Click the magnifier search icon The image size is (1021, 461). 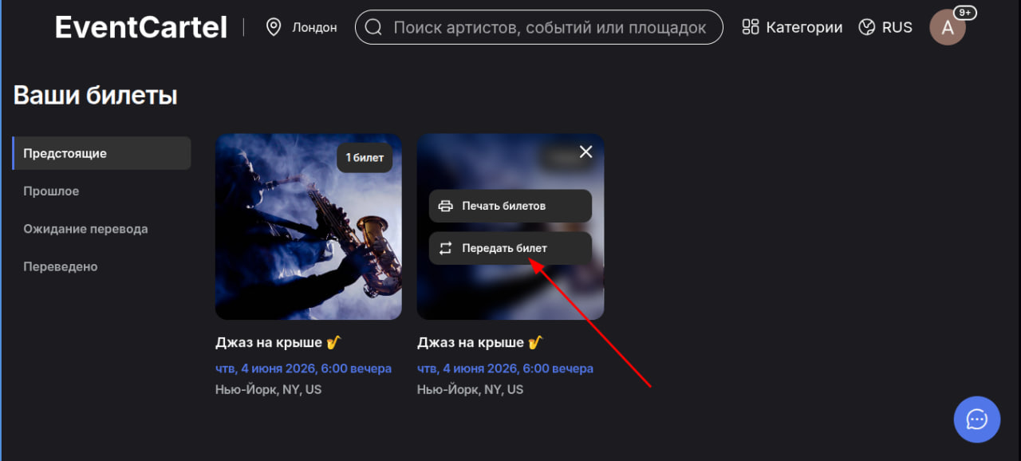(x=373, y=27)
